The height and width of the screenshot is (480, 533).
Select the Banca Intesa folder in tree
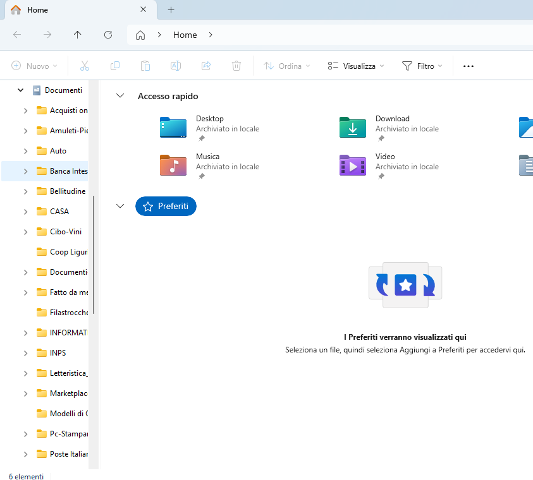45,171
